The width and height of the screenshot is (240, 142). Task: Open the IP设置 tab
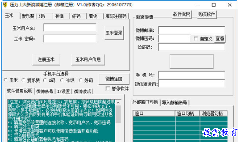(x=63, y=92)
